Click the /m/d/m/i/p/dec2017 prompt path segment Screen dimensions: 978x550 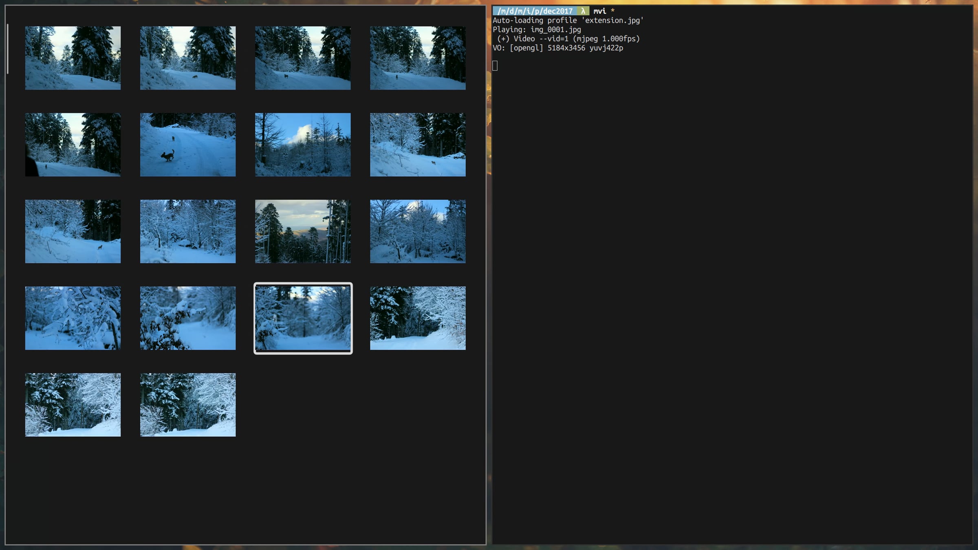tap(535, 11)
